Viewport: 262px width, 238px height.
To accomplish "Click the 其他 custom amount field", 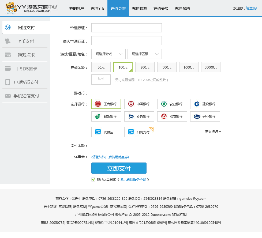I will point(101,80).
